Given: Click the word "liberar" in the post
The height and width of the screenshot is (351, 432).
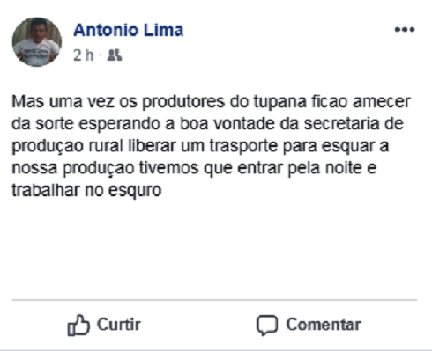Looking at the screenshot, I should pos(152,146).
